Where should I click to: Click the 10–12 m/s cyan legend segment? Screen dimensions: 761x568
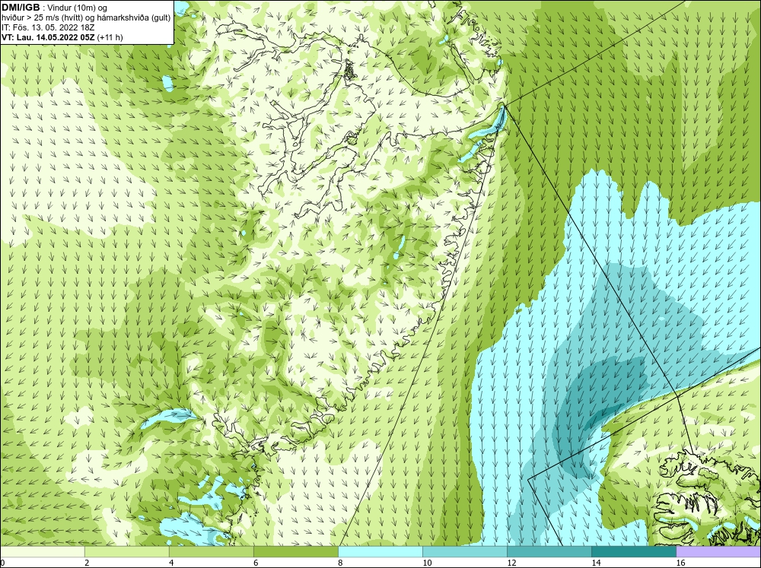click(x=464, y=551)
